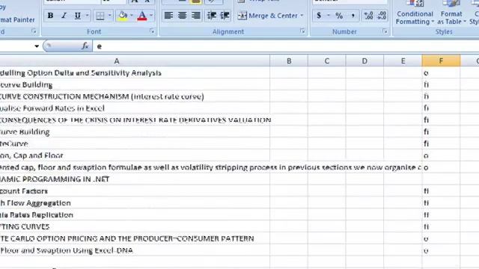Image resolution: width=479 pixels, height=269 pixels.
Task: Select column C header
Action: click(326, 61)
